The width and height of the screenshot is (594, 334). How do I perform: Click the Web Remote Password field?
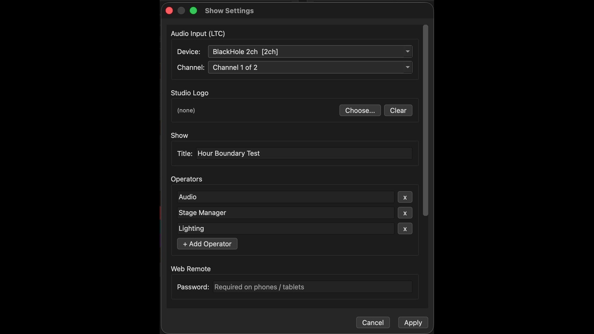pos(312,287)
